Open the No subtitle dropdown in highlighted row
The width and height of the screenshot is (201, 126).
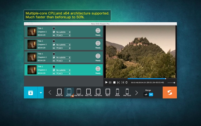pyautogui.click(x=62, y=70)
